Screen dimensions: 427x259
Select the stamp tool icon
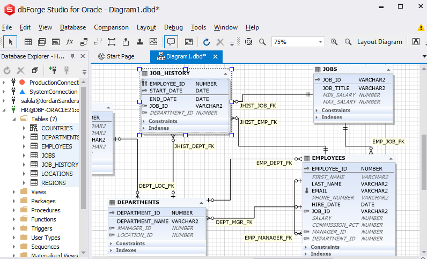click(139, 42)
